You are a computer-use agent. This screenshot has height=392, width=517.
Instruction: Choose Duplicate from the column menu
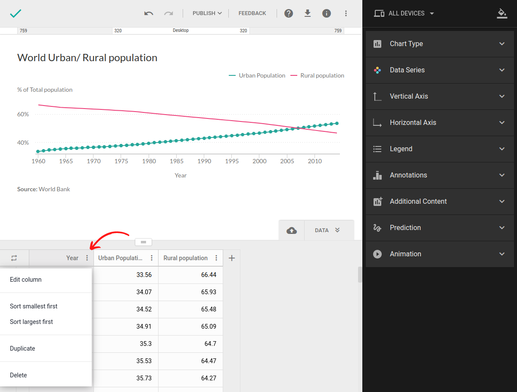(x=22, y=348)
